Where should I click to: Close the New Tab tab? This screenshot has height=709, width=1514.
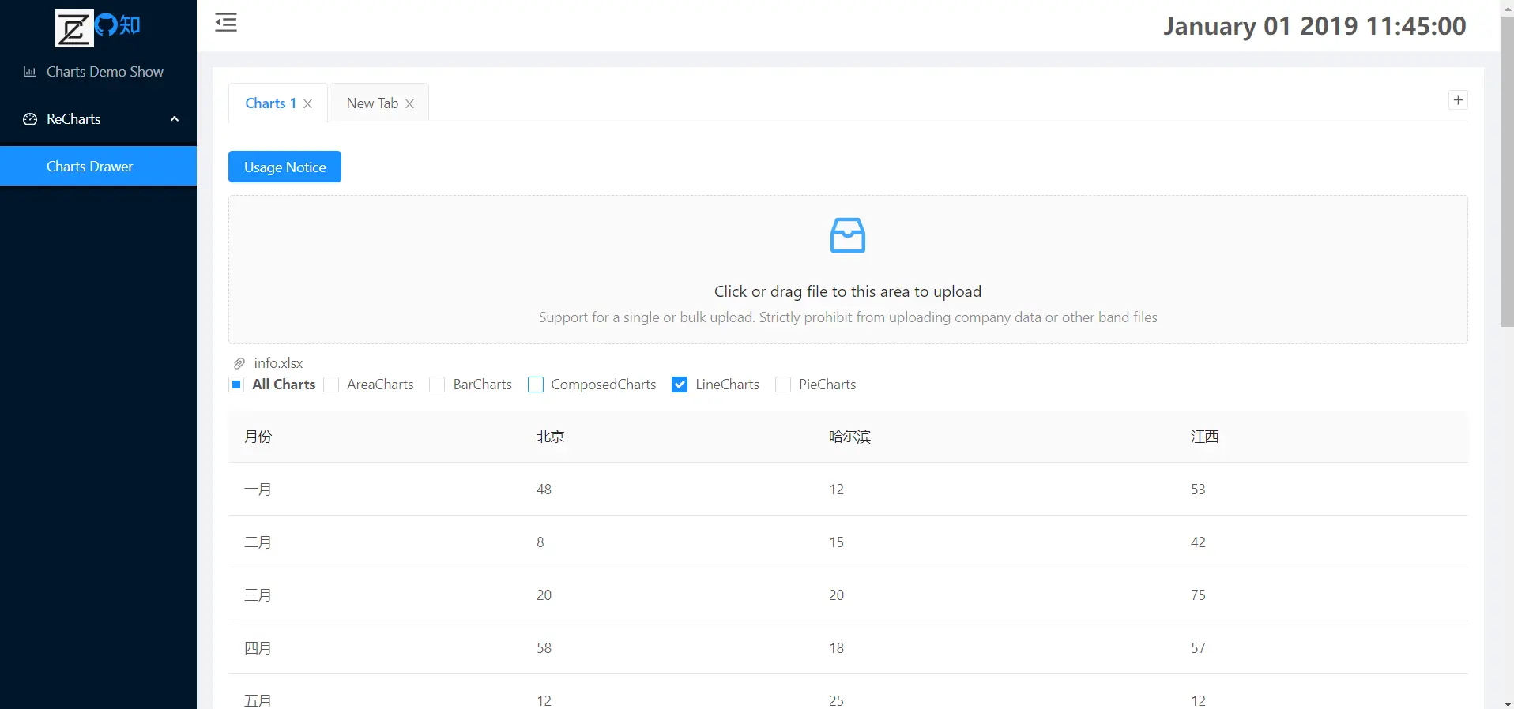(x=409, y=103)
